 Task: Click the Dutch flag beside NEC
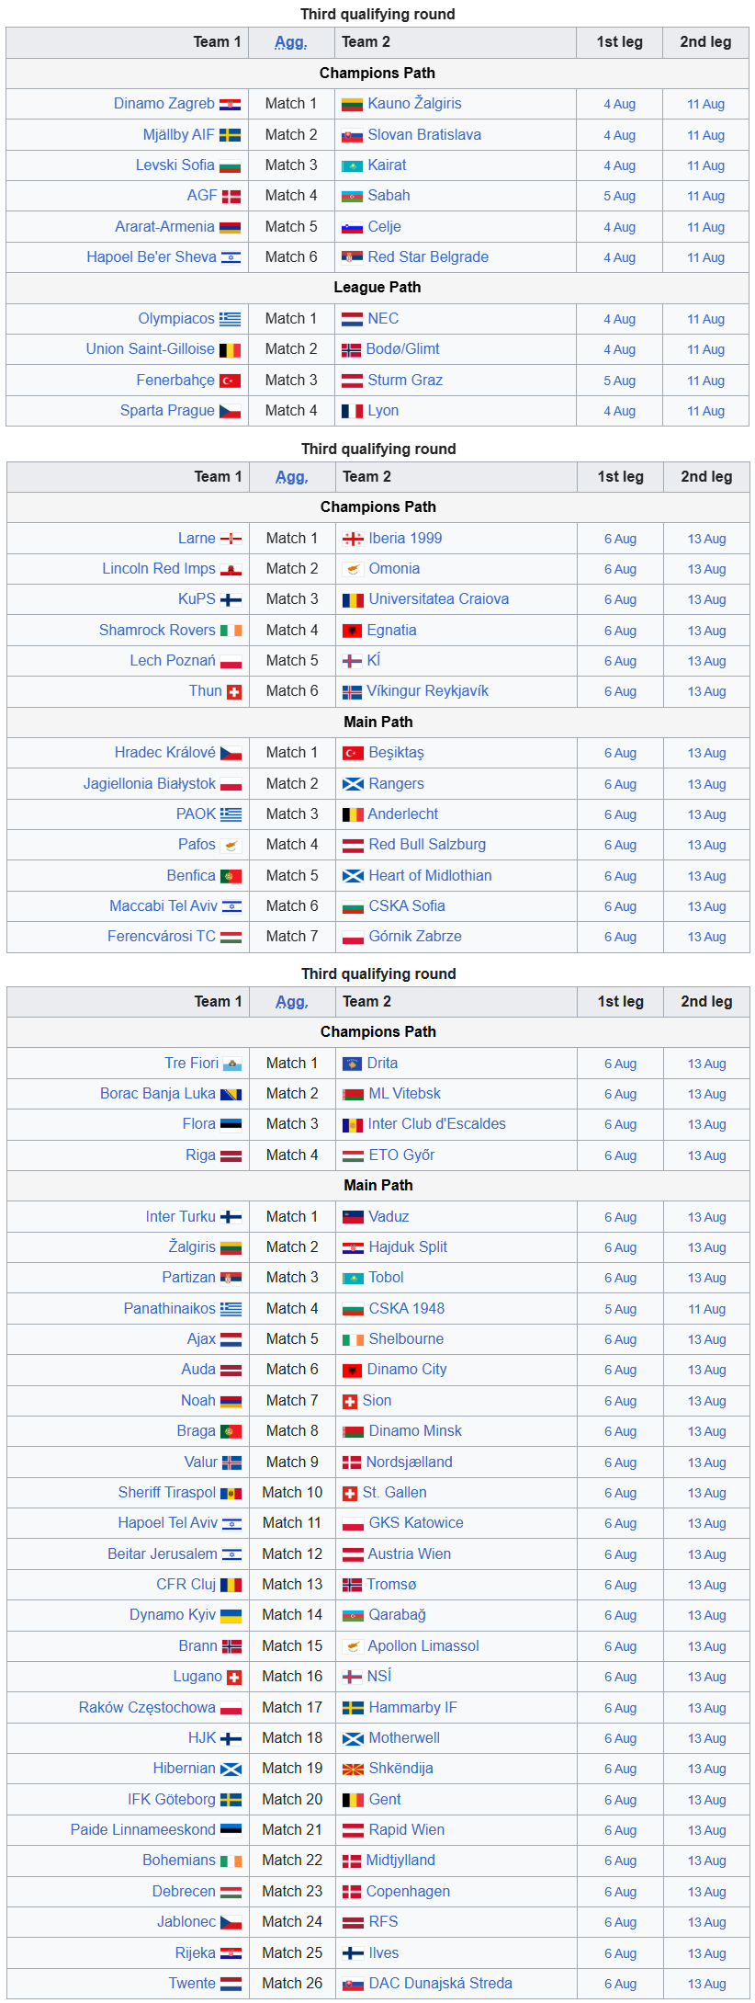[352, 319]
